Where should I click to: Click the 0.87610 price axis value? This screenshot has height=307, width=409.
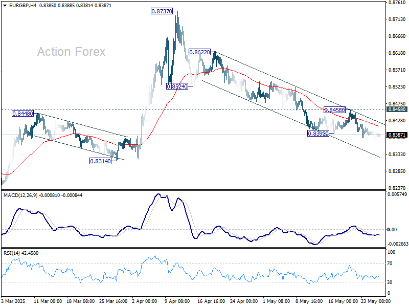[x=397, y=3]
